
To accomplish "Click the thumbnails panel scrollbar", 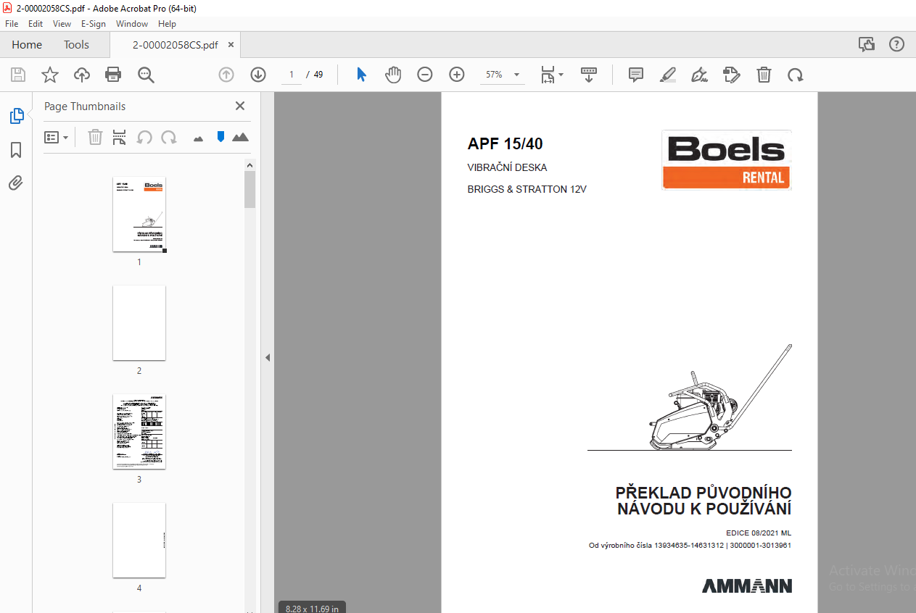I will tap(250, 189).
